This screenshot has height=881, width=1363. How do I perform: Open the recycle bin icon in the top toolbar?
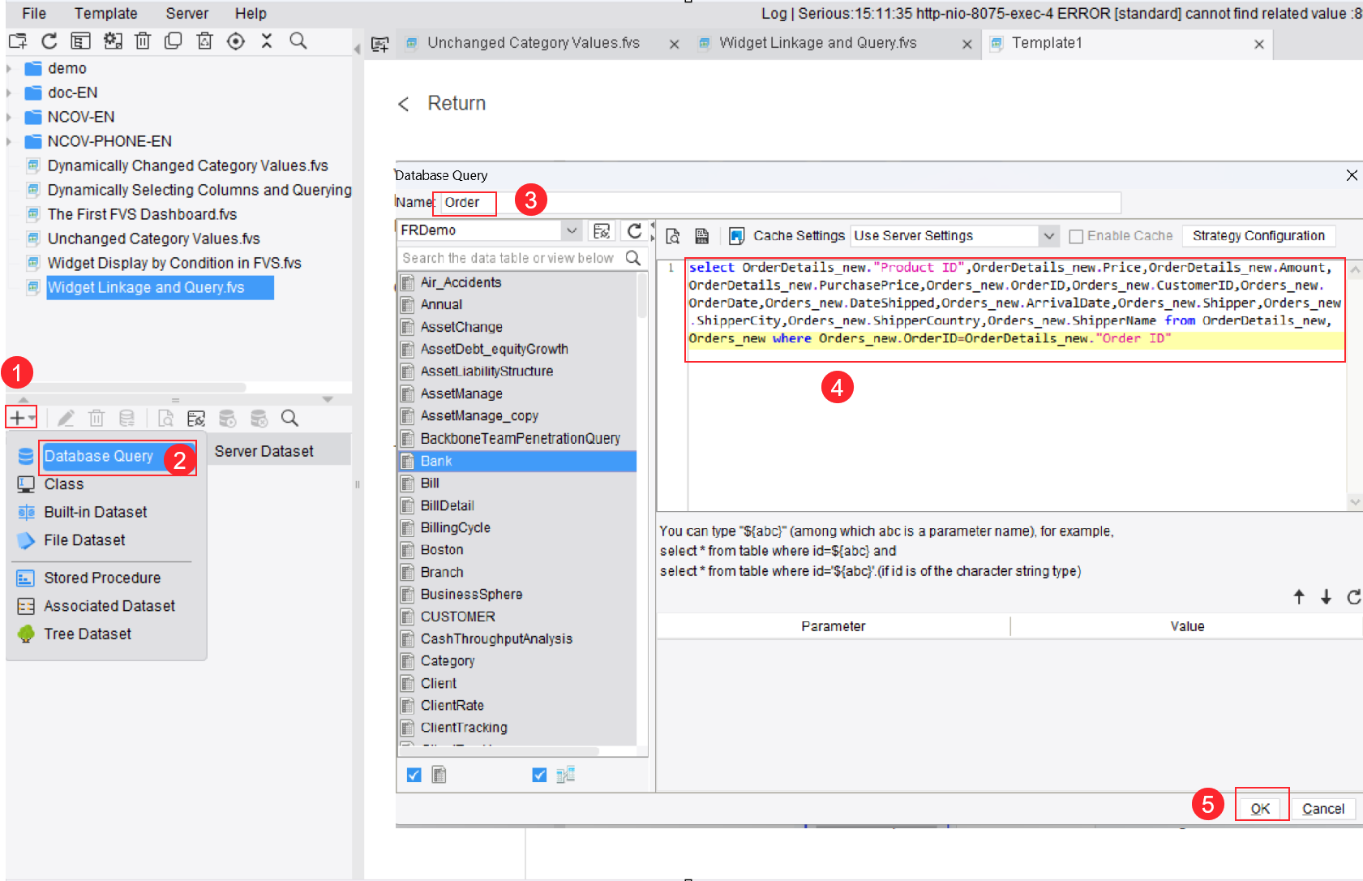click(204, 41)
